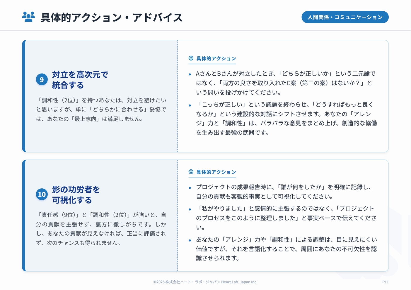Click the blue accent bar on the left of card 9
This screenshot has height=290, width=411.
click(x=23, y=96)
